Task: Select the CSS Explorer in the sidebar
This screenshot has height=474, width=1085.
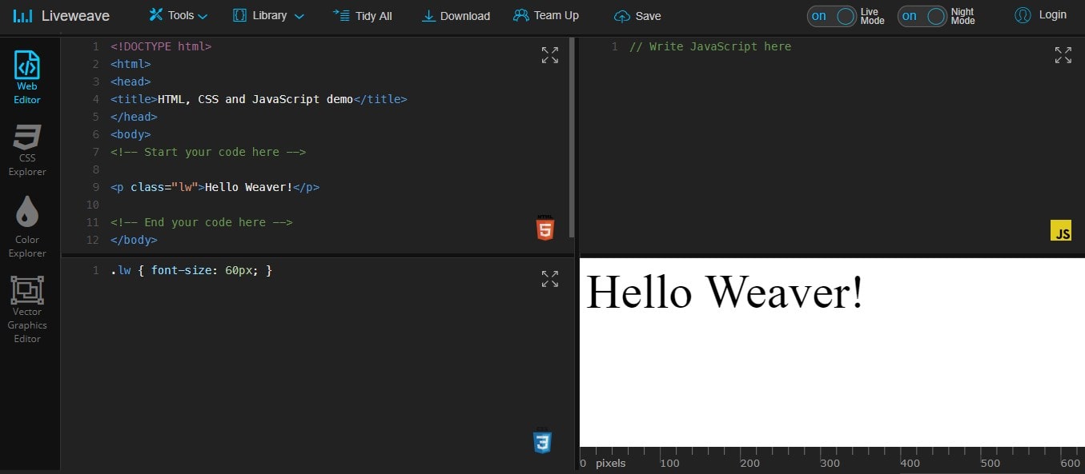Action: coord(26,150)
